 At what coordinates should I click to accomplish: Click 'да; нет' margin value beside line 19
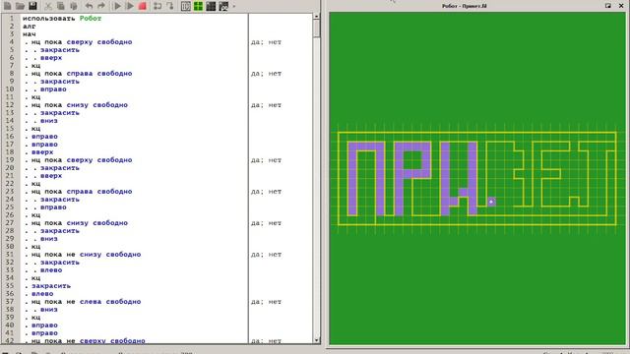coord(266,160)
